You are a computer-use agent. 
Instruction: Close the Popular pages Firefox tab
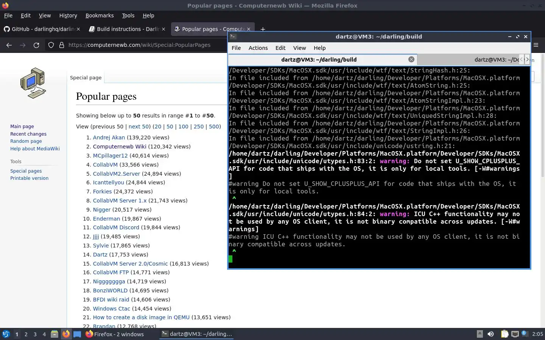tap(249, 29)
